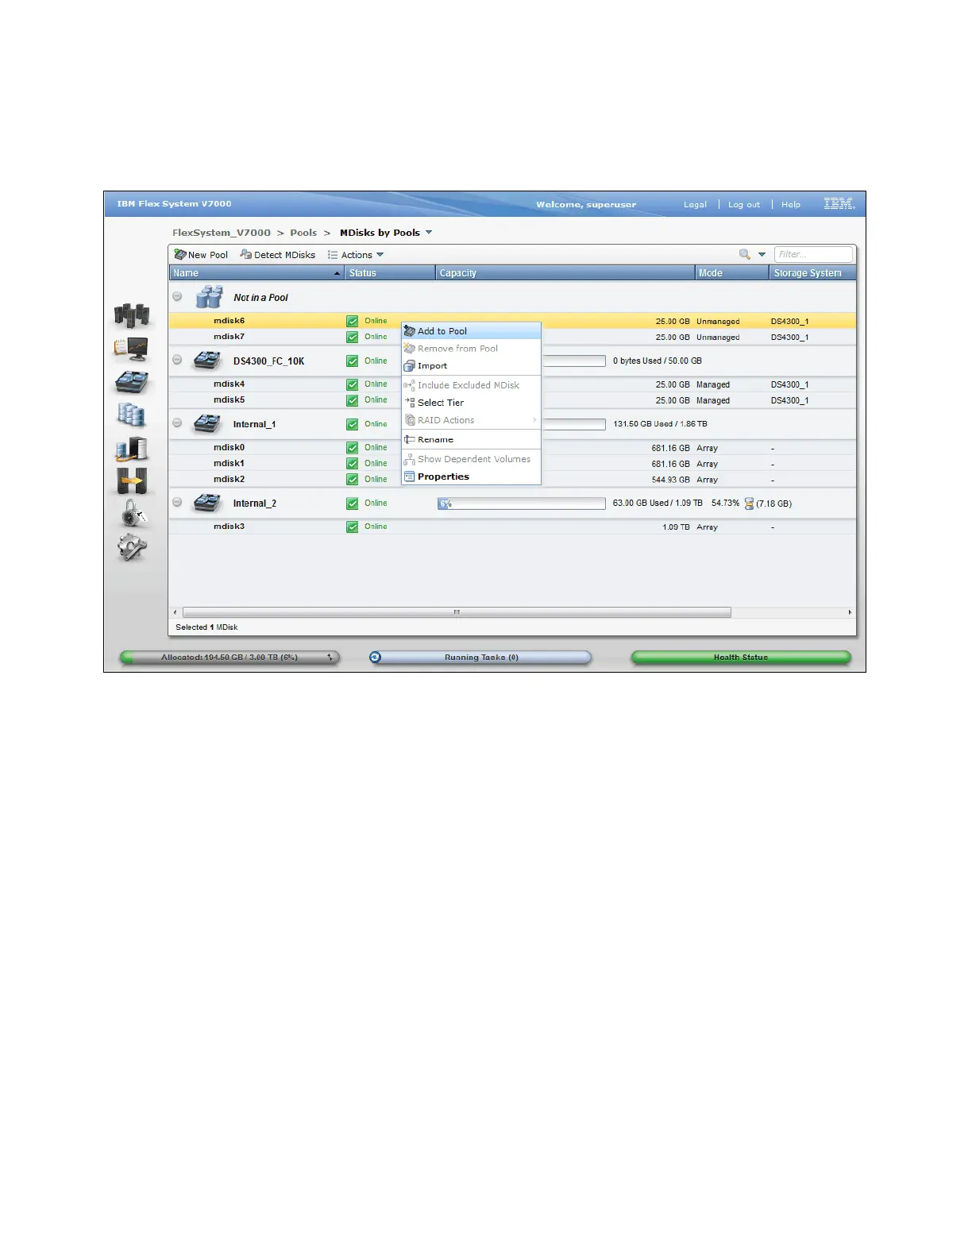Viewport: 972px width, 1258px height.
Task: Sort by the Storage System column header
Action: pos(813,272)
